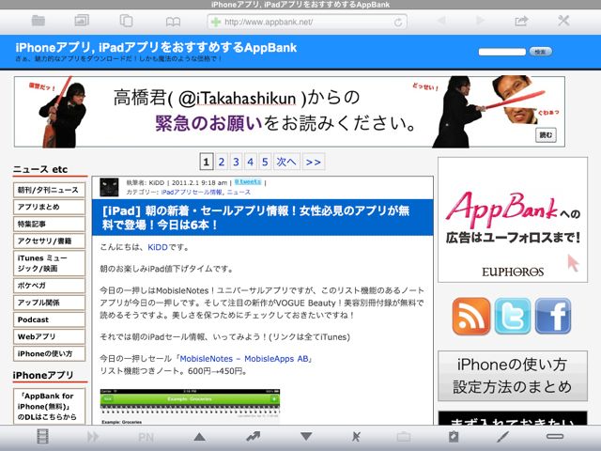Open iPhoneの使い方 設定方法のまとめ banner

click(x=513, y=376)
